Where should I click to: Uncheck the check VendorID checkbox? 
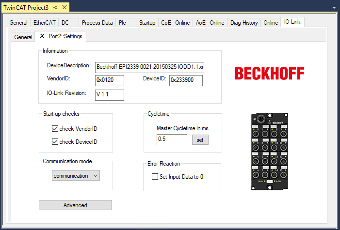coord(55,129)
